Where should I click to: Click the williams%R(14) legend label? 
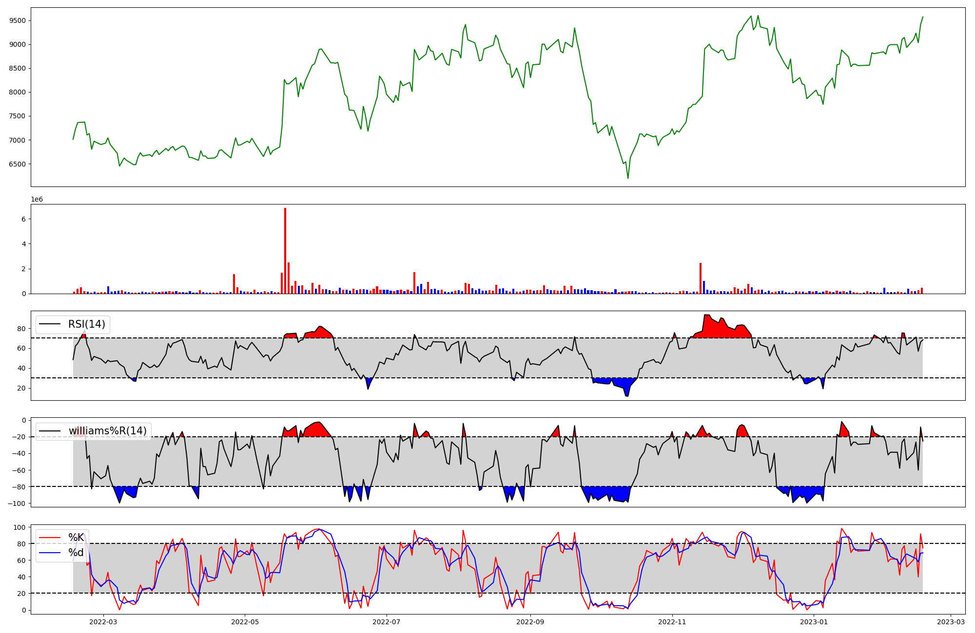click(107, 431)
